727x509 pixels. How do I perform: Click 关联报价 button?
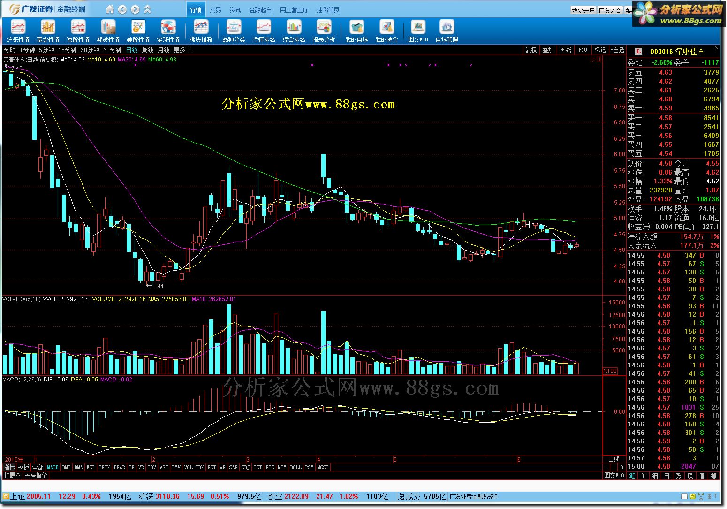point(36,475)
